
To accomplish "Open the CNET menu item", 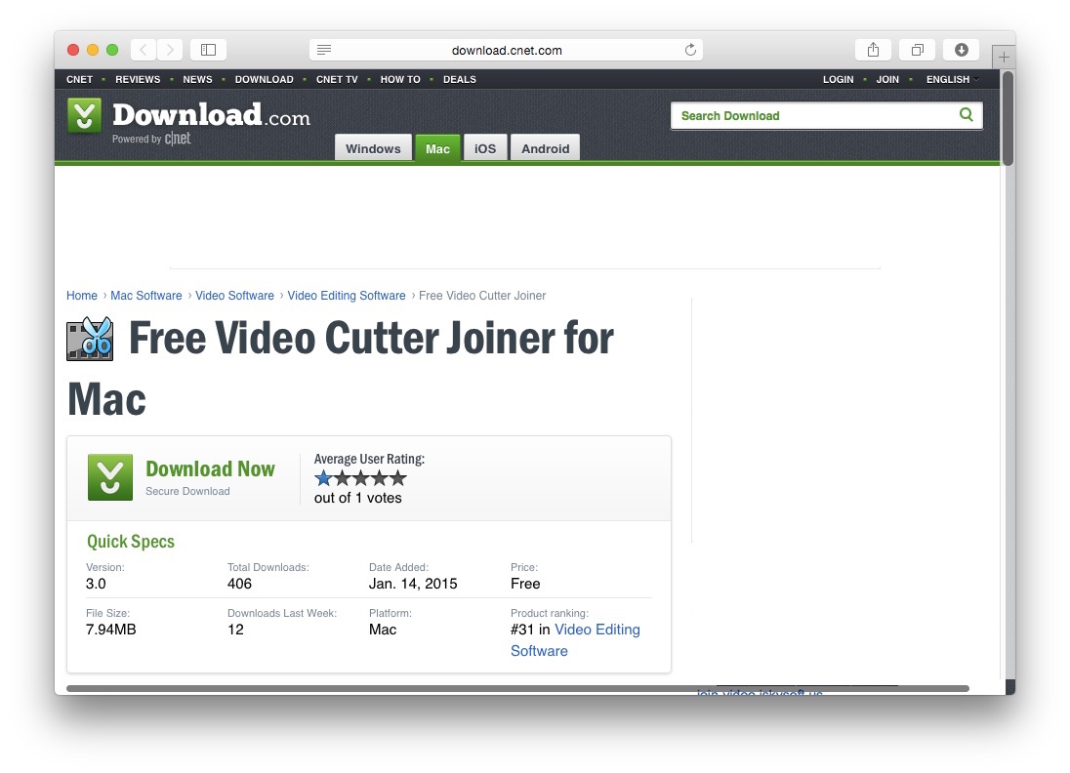I will [x=79, y=79].
